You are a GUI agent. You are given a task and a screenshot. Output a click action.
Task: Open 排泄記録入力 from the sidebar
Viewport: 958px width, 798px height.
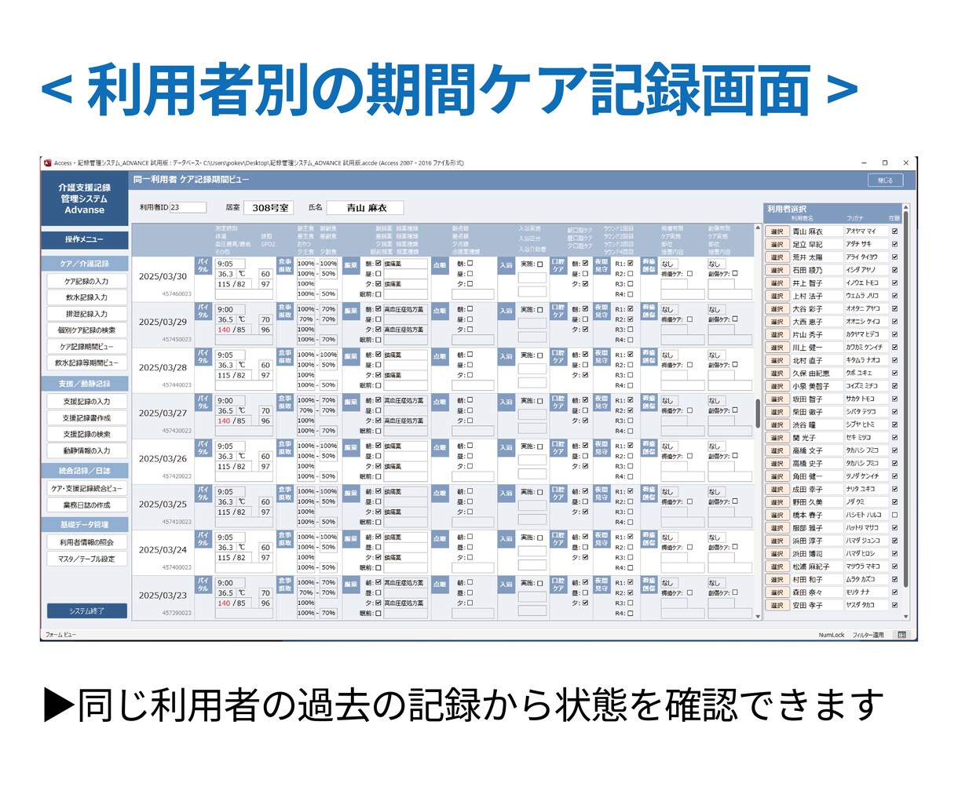pyautogui.click(x=86, y=314)
